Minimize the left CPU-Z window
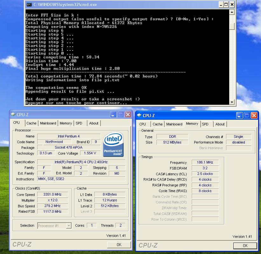This screenshot has height=254, width=261. pos(113,115)
